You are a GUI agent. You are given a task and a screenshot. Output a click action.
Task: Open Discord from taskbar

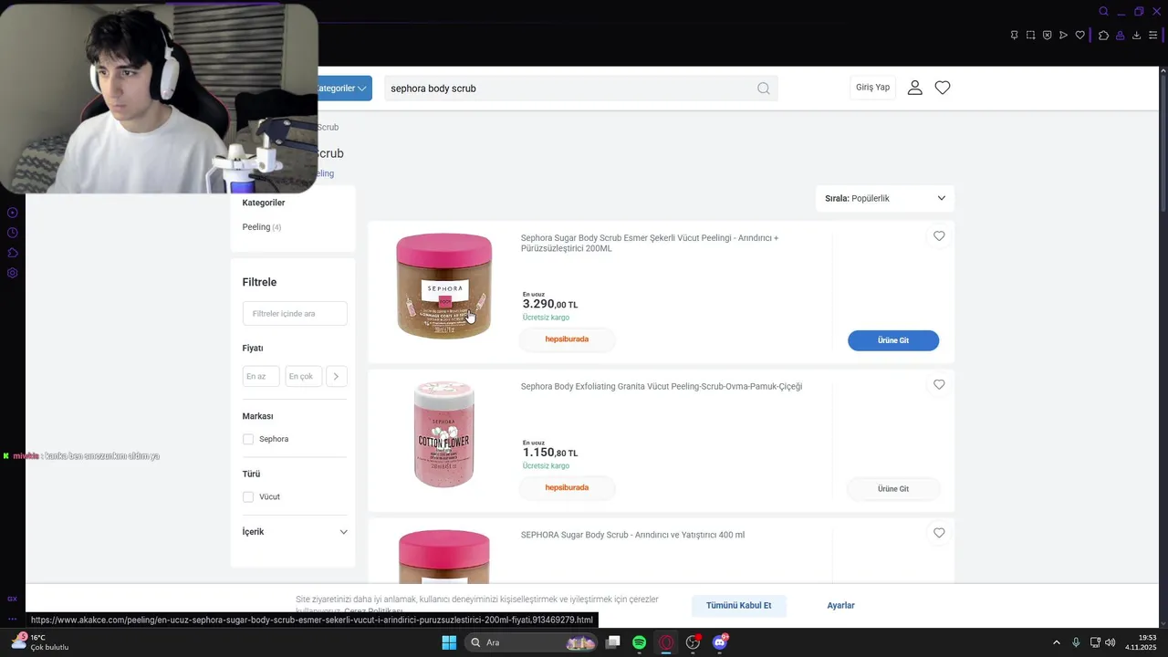(720, 642)
